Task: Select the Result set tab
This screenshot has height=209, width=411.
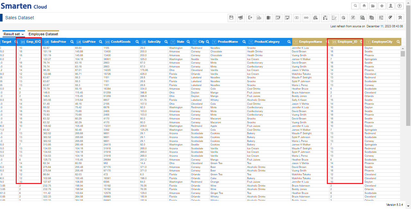Action: click(12, 34)
